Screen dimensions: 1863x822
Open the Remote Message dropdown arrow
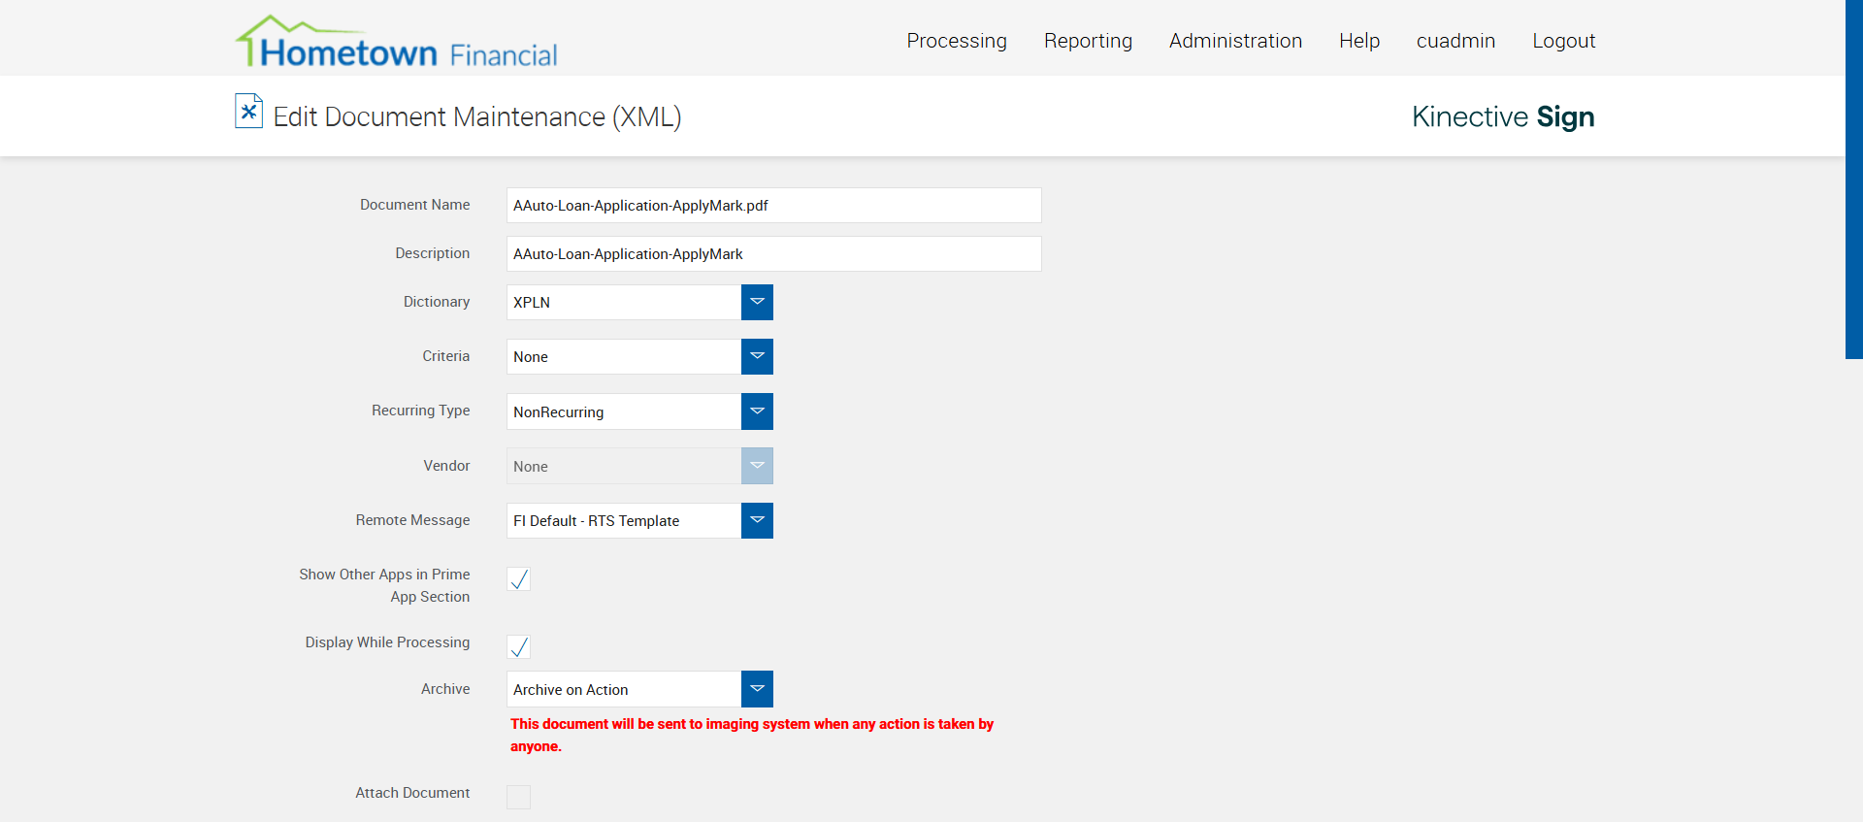pyautogui.click(x=757, y=520)
